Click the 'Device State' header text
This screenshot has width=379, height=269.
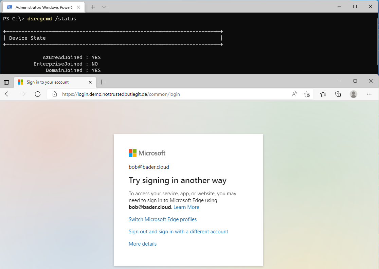(x=27, y=38)
